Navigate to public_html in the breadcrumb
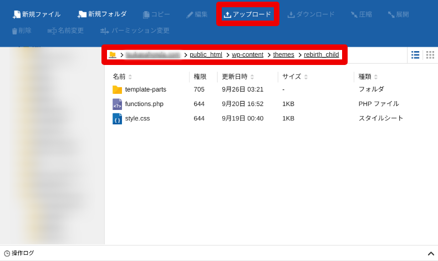Screen dimensions: 438x261 (206, 54)
